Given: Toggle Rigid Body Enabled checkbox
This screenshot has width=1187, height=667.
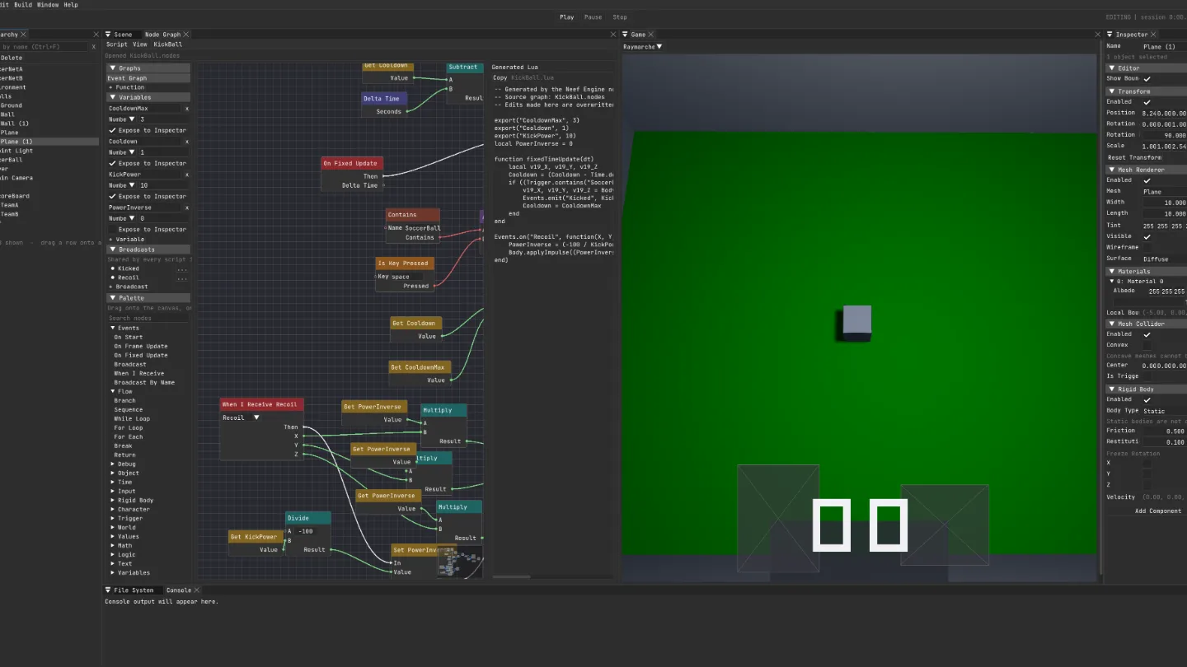Looking at the screenshot, I should [1147, 399].
